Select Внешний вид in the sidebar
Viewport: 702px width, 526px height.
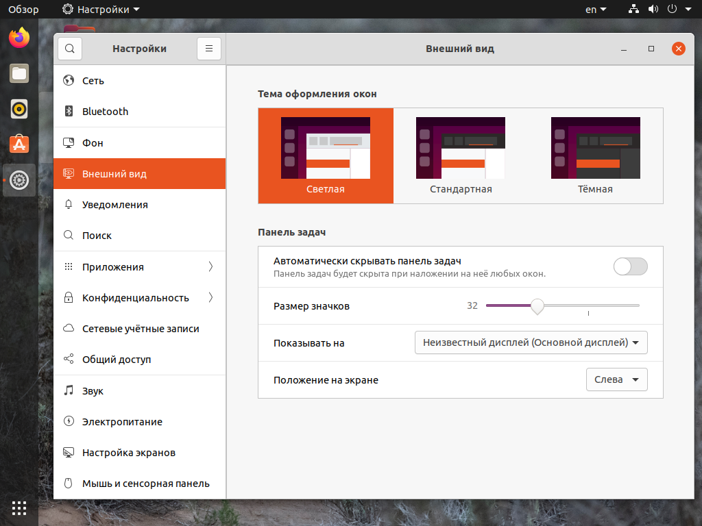139,173
